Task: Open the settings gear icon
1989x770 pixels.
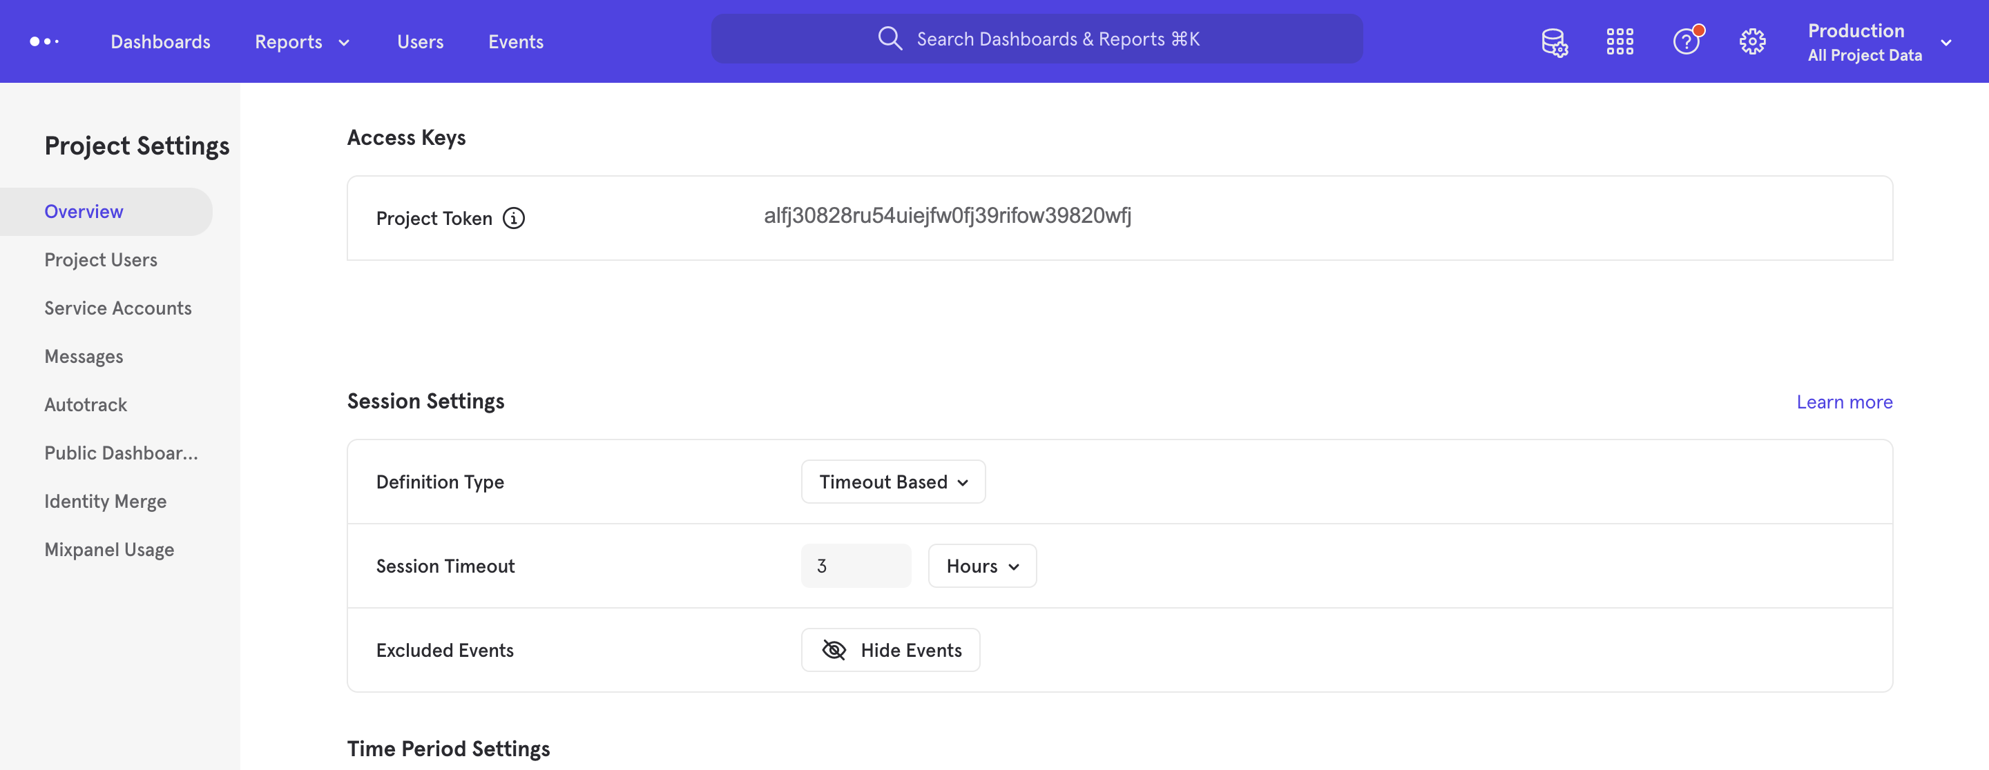Action: pyautogui.click(x=1753, y=41)
